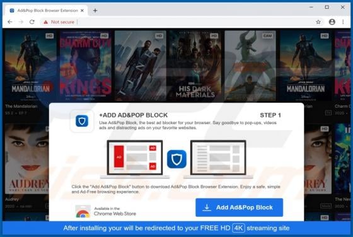
Task: Click the 4K badge in bottom banner
Action: coord(238,228)
